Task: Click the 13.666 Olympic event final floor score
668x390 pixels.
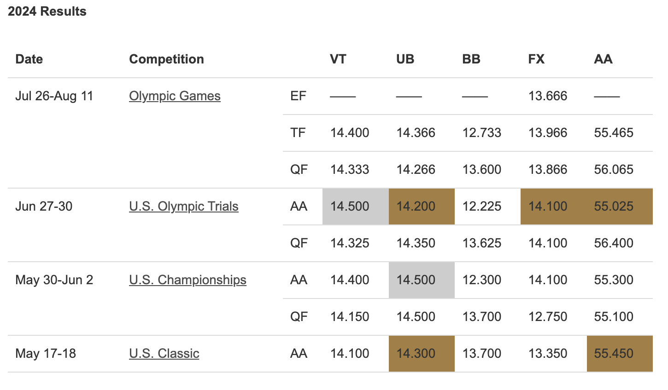Action: click(x=548, y=96)
